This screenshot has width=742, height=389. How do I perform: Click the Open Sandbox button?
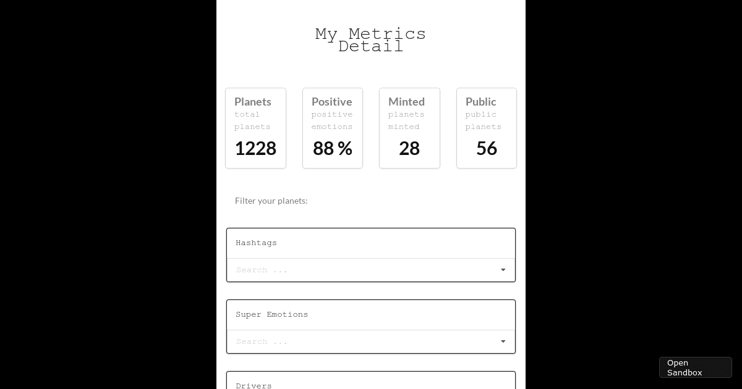[695, 367]
